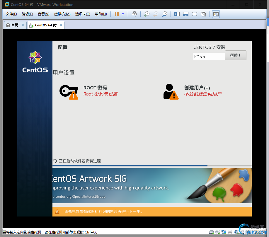Screen dimensions: 269x237
Task: Click the printer status icon
Action: pyautogui.click(x=230, y=232)
